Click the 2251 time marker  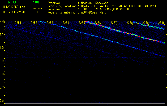(18, 23)
